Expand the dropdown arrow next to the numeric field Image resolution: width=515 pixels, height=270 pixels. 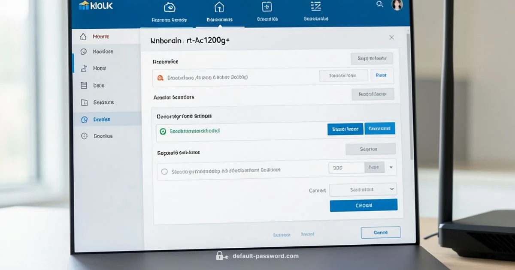[x=391, y=168]
